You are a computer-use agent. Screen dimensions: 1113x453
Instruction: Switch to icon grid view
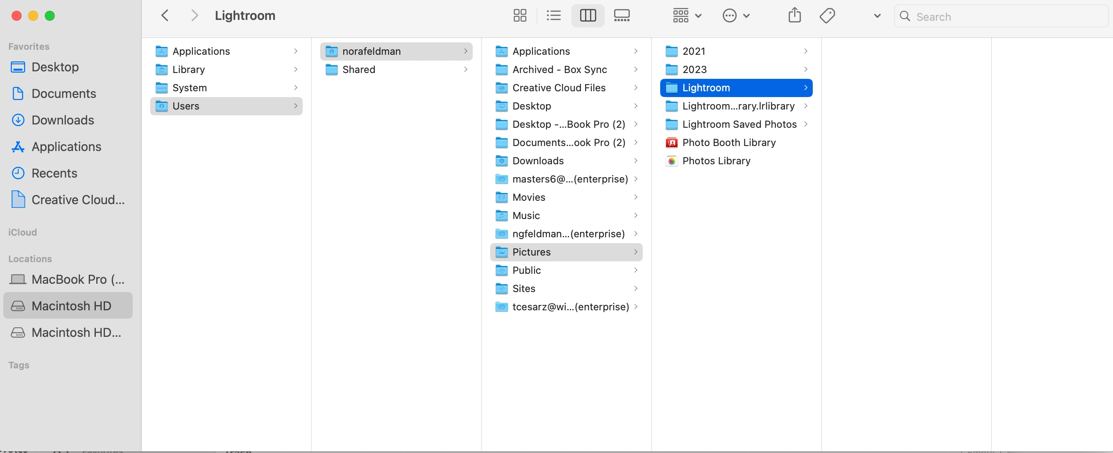pos(520,16)
